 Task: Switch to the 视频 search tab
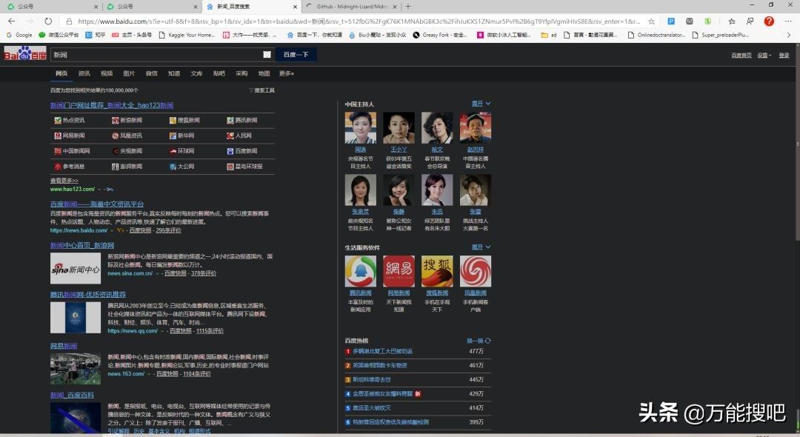pyautogui.click(x=106, y=73)
